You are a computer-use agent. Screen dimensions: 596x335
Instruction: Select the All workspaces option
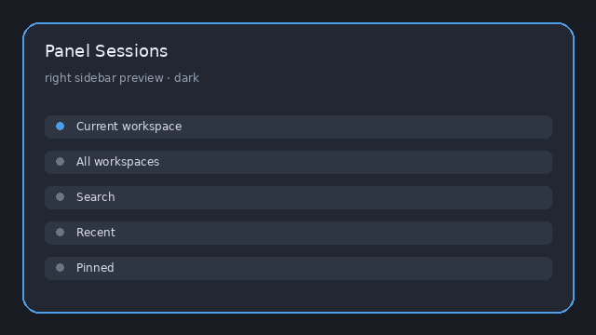pyautogui.click(x=298, y=162)
